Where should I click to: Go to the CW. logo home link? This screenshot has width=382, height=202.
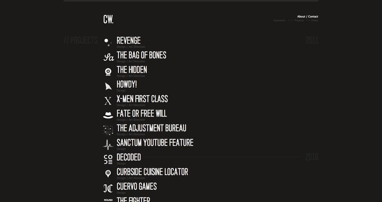click(x=108, y=20)
